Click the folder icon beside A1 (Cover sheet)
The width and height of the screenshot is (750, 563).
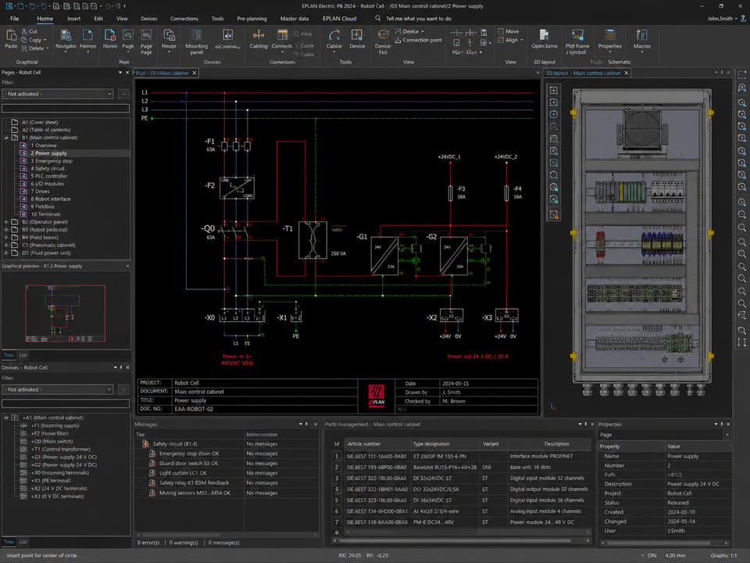tap(14, 122)
